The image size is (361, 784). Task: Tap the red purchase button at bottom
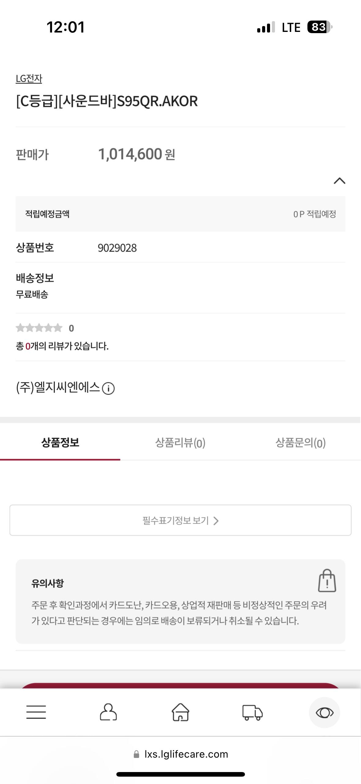[180, 686]
